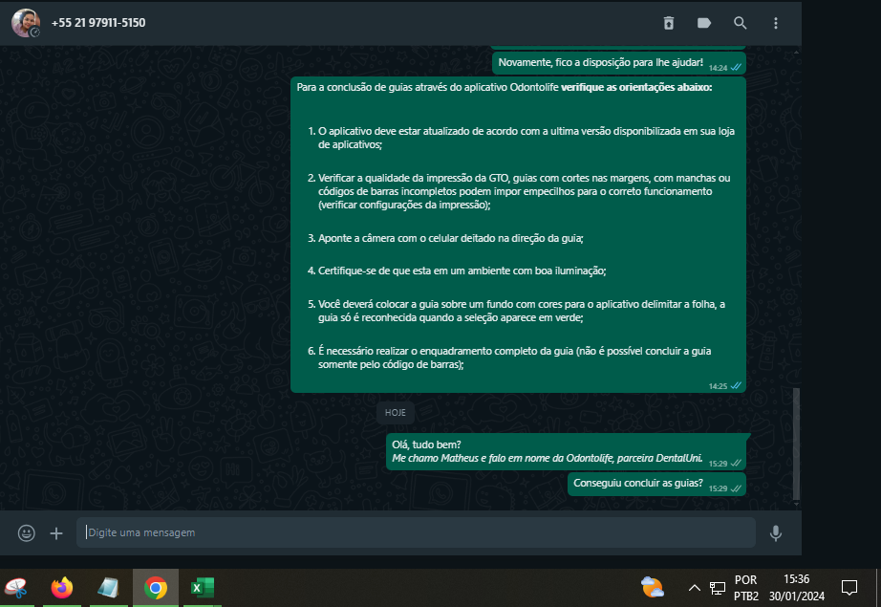Screen dimensions: 881x607
Task: Click checkmarks on 15:29 'Conseguiu concluir' message
Action: click(736, 488)
